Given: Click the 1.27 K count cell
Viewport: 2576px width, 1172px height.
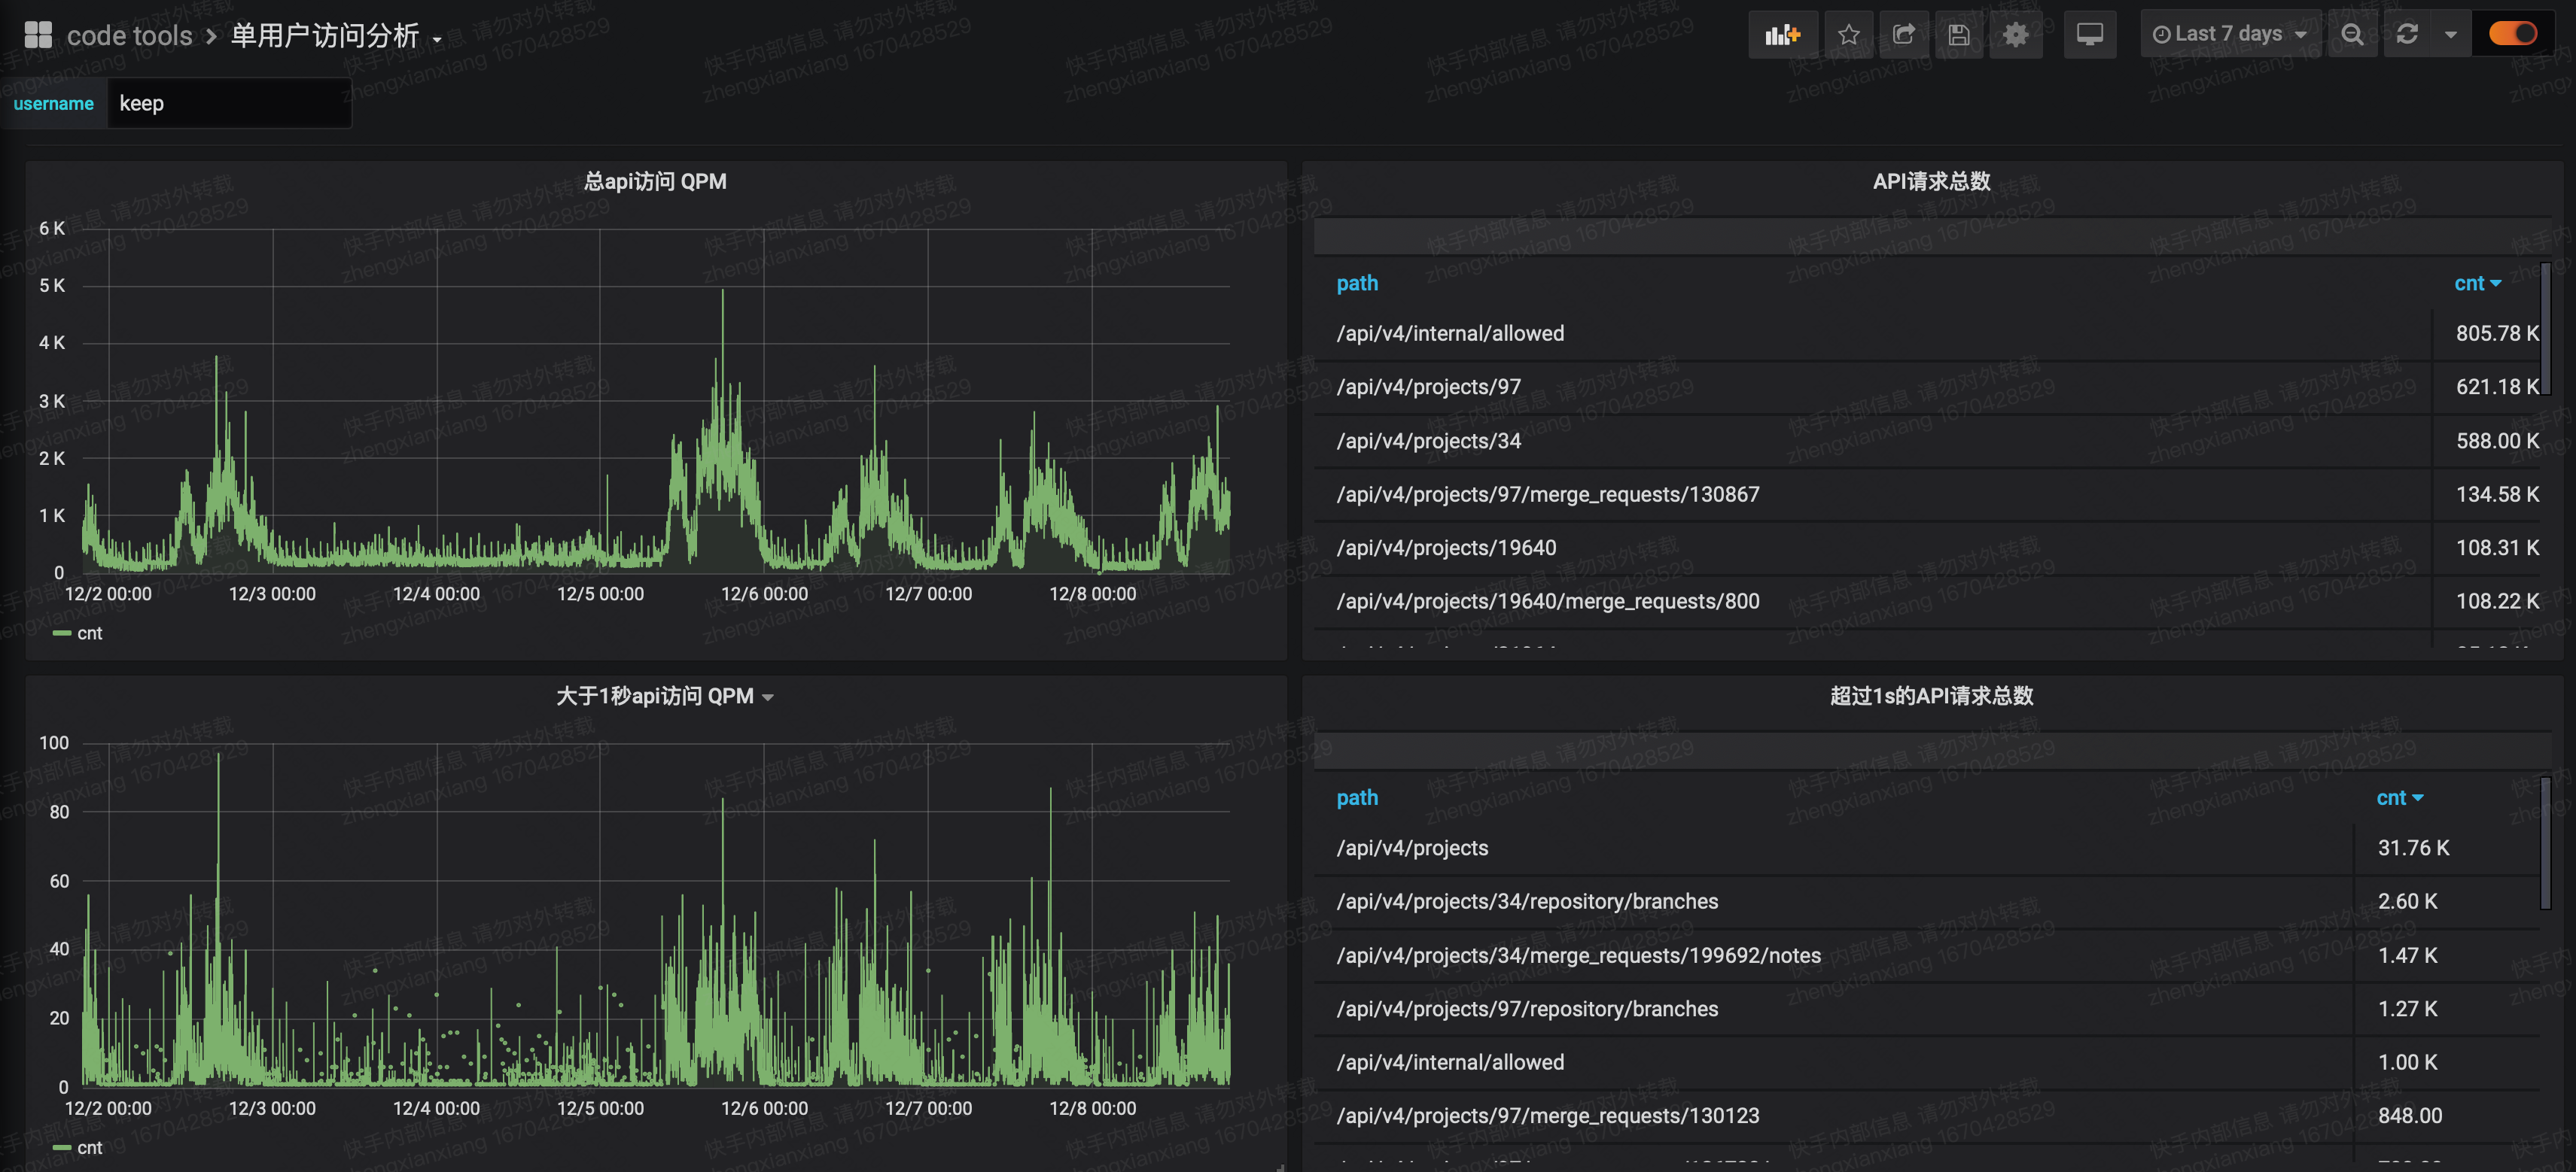Looking at the screenshot, I should 2447,1010.
